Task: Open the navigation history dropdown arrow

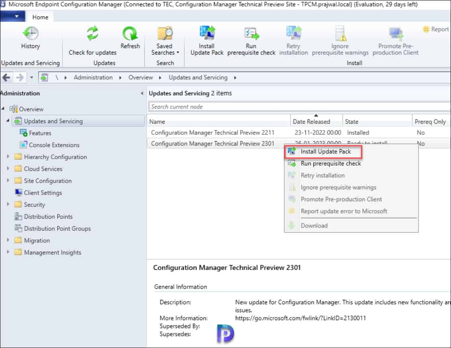Action: tap(32, 78)
